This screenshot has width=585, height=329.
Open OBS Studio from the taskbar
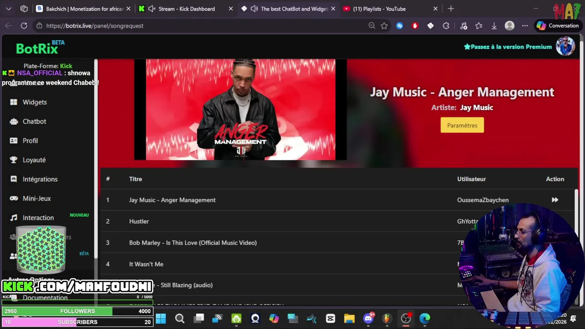pyautogui.click(x=406, y=318)
